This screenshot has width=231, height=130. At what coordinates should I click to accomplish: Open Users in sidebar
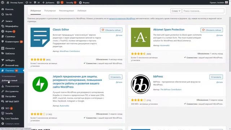pos(12,86)
